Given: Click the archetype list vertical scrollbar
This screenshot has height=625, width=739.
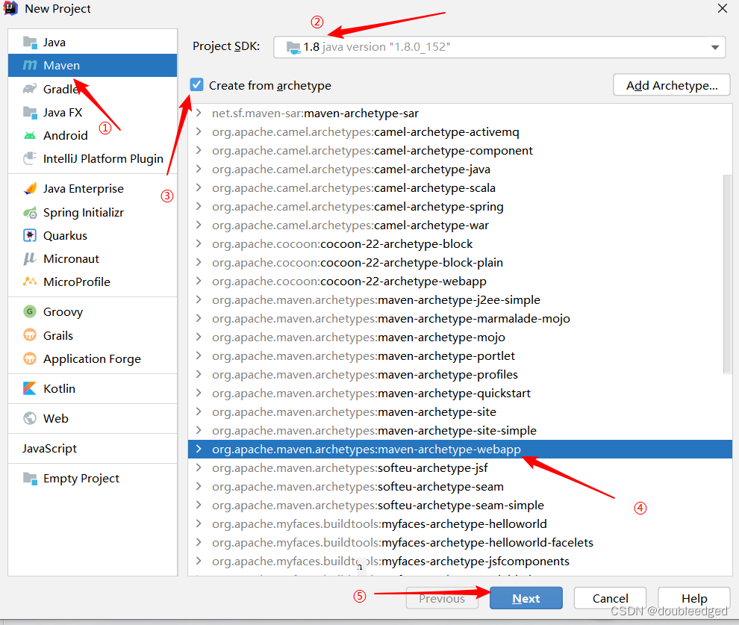Looking at the screenshot, I should point(727,274).
